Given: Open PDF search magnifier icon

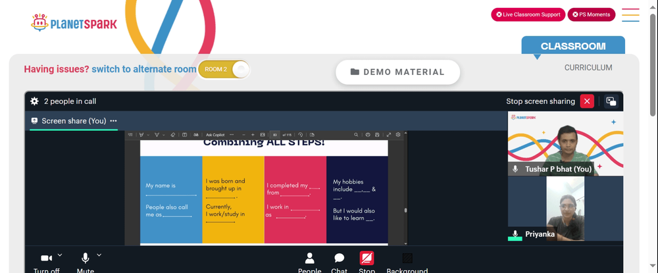Looking at the screenshot, I should (x=356, y=135).
